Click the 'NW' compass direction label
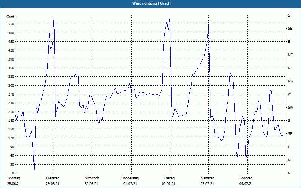This screenshot has width=301, height=188. (290, 81)
